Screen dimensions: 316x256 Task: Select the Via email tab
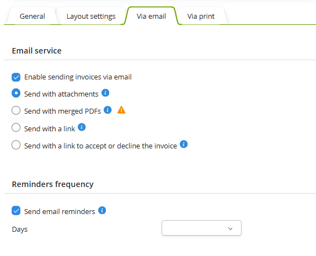click(x=151, y=16)
